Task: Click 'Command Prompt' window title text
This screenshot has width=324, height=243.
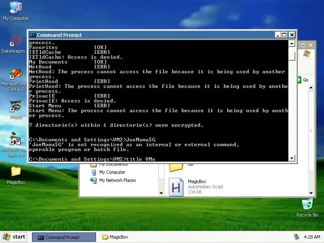Action: click(60, 35)
